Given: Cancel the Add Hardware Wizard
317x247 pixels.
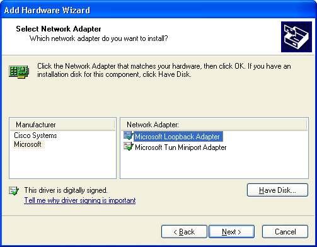Looking at the screenshot, I should pos(285,232).
